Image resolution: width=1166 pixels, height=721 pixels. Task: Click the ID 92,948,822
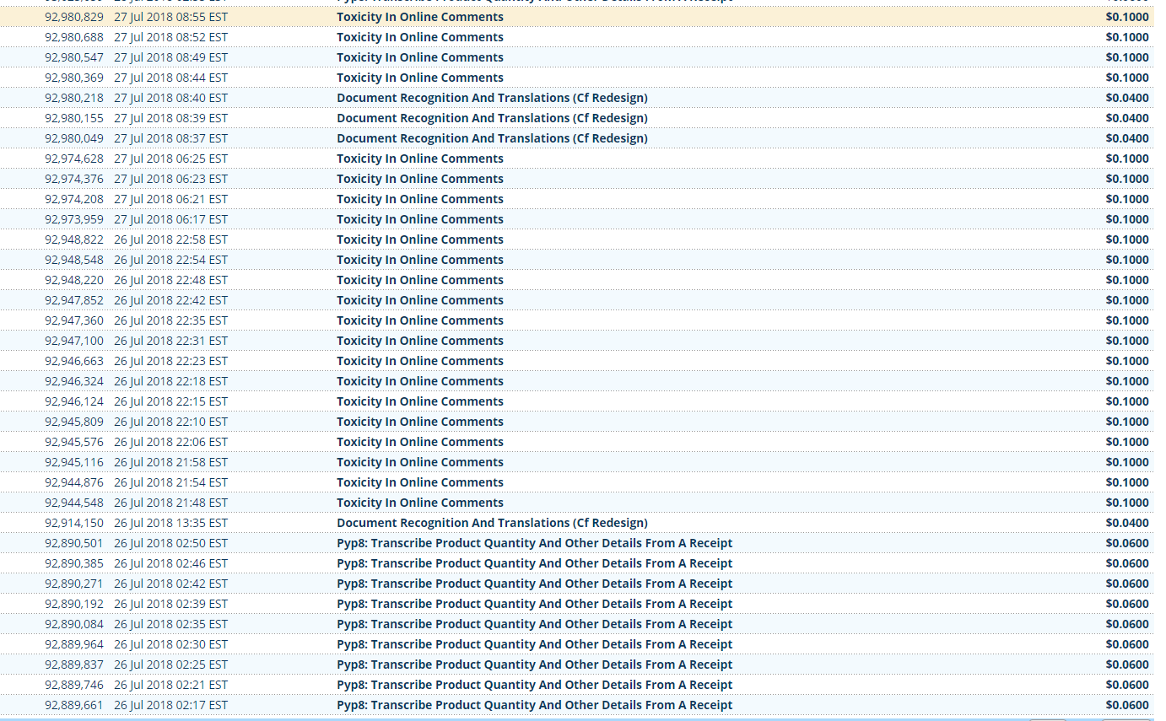tap(74, 239)
